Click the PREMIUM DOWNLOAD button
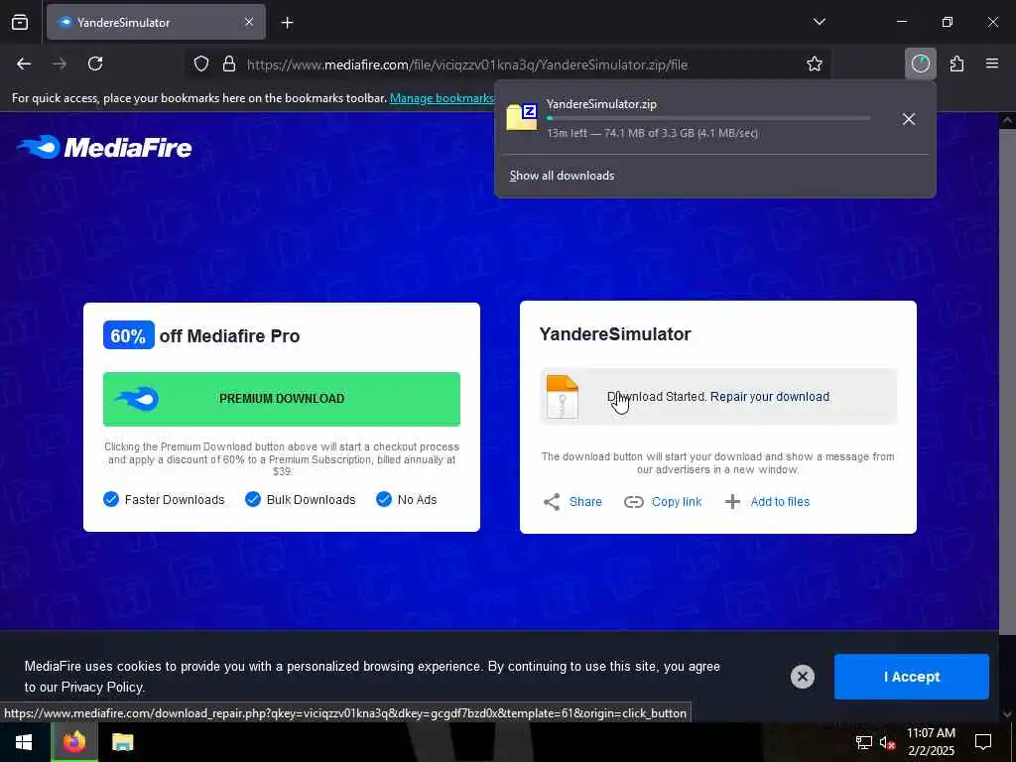 (282, 399)
